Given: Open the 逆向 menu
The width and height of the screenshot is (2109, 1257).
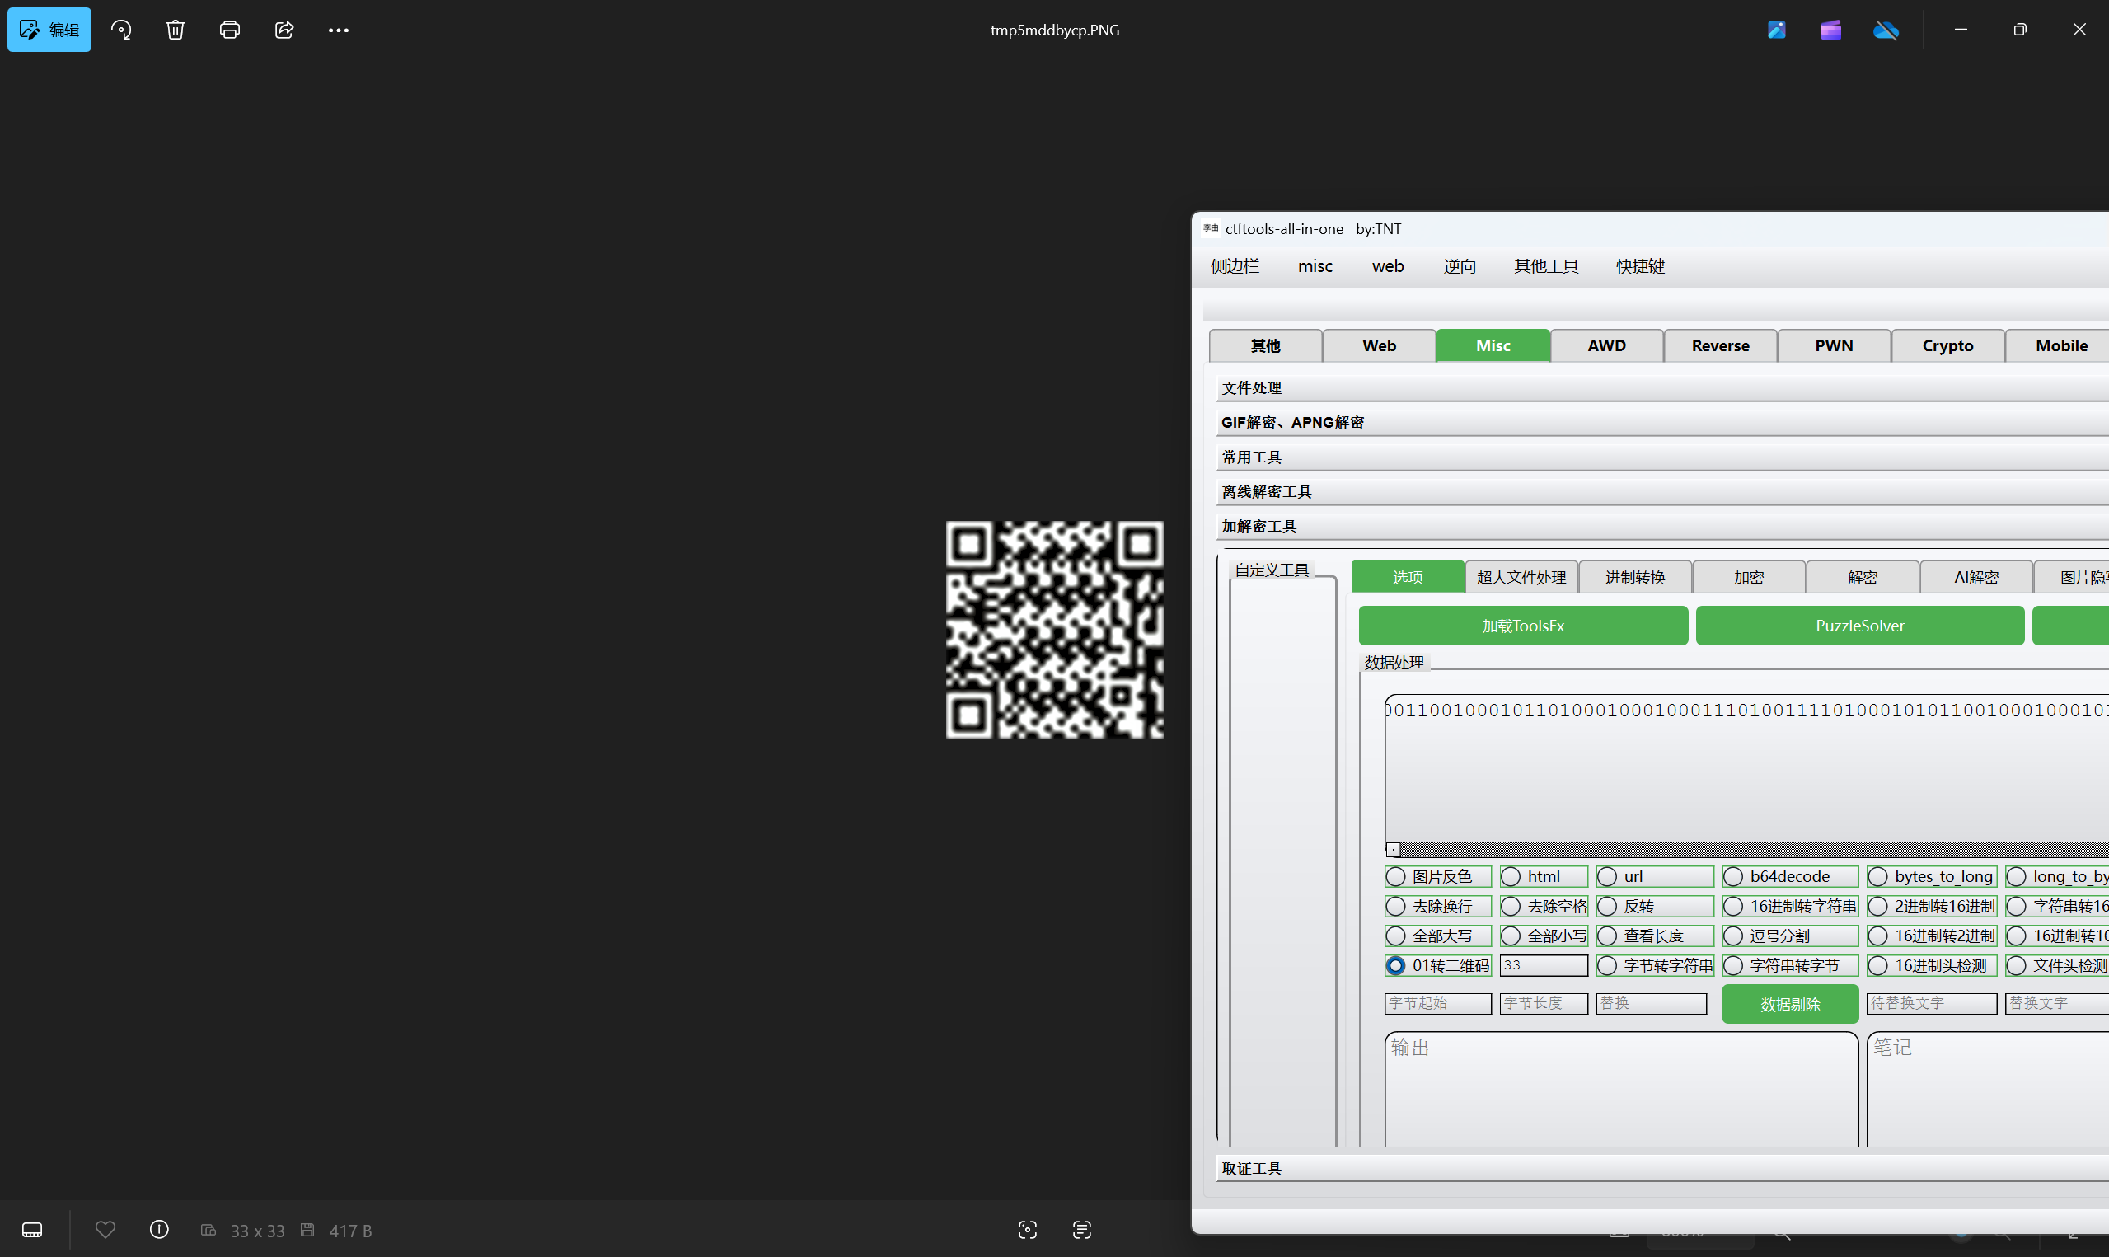Looking at the screenshot, I should (1459, 266).
